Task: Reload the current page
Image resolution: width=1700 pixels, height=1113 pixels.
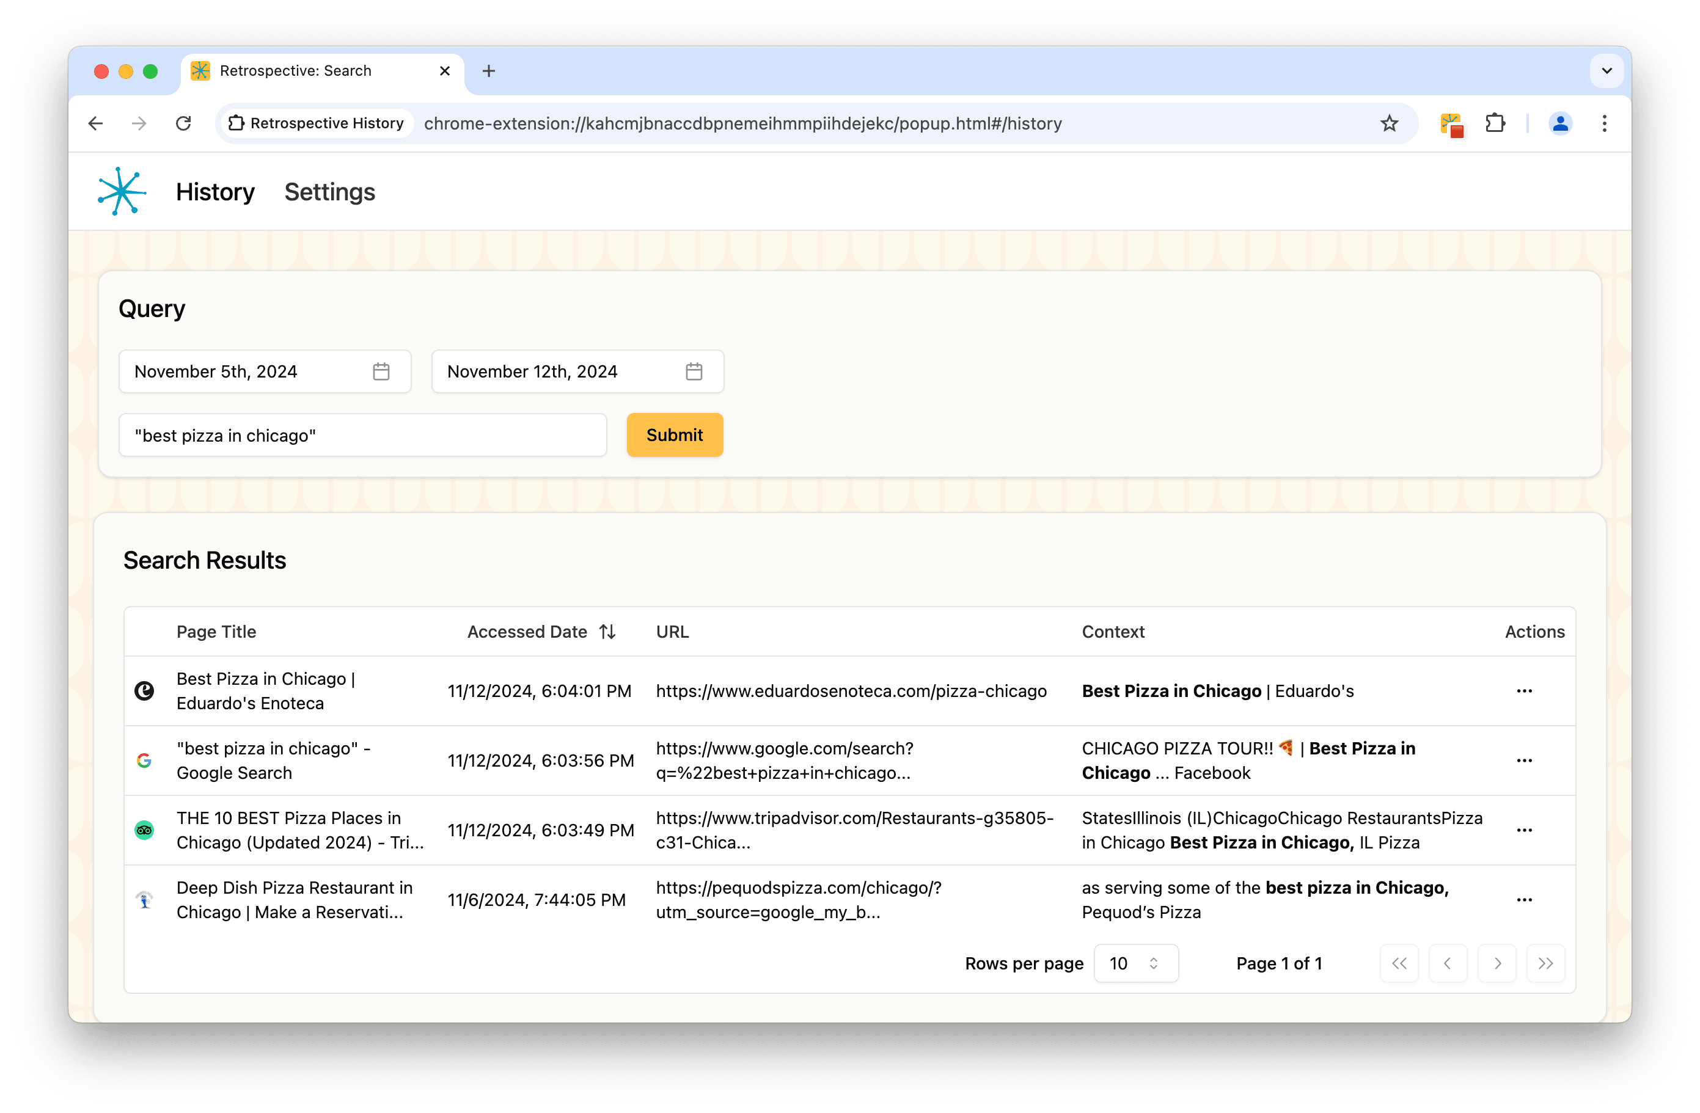Action: (183, 123)
